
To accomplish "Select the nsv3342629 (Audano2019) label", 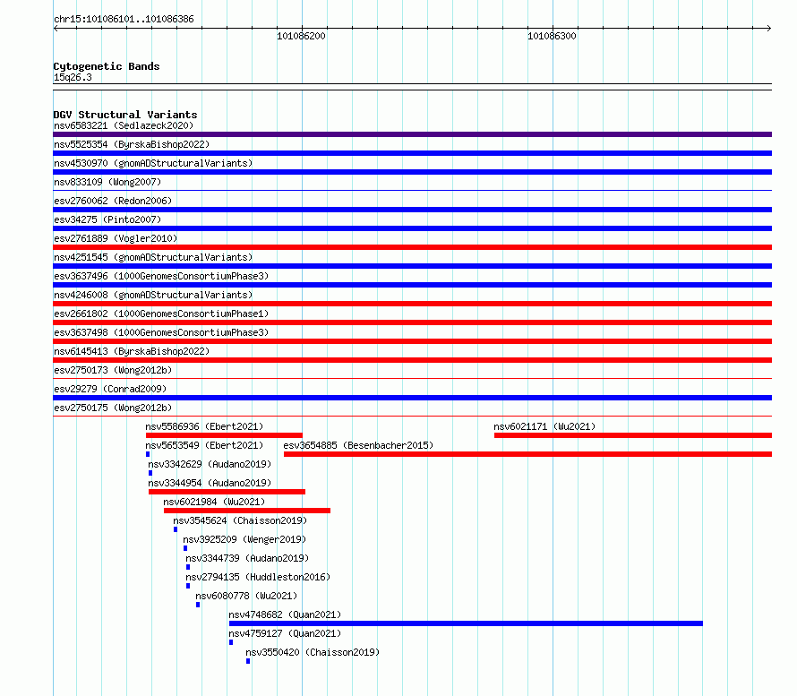I will point(210,464).
